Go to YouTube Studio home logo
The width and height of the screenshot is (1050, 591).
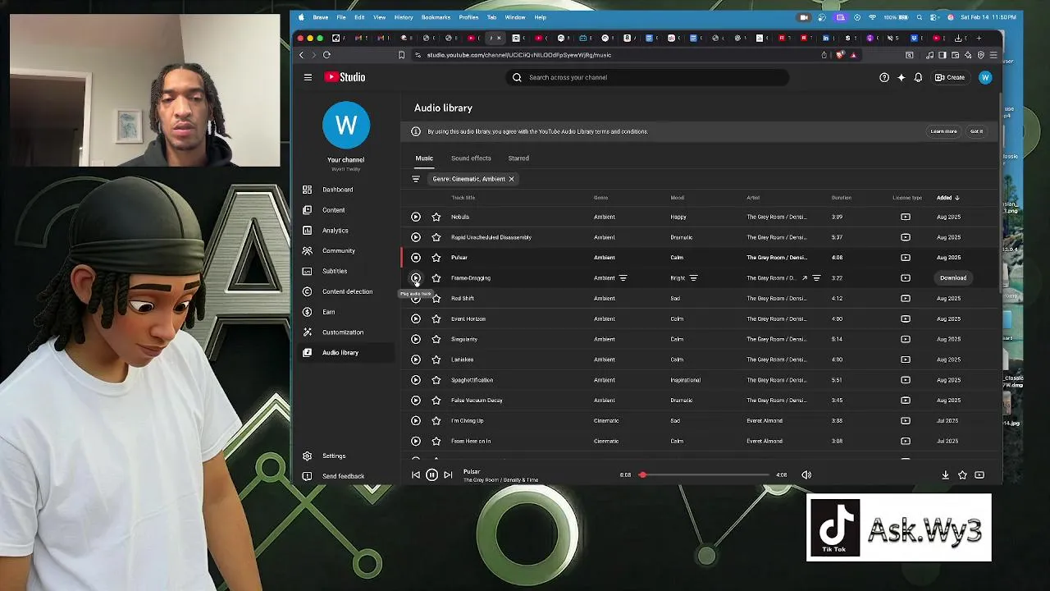[x=345, y=77]
